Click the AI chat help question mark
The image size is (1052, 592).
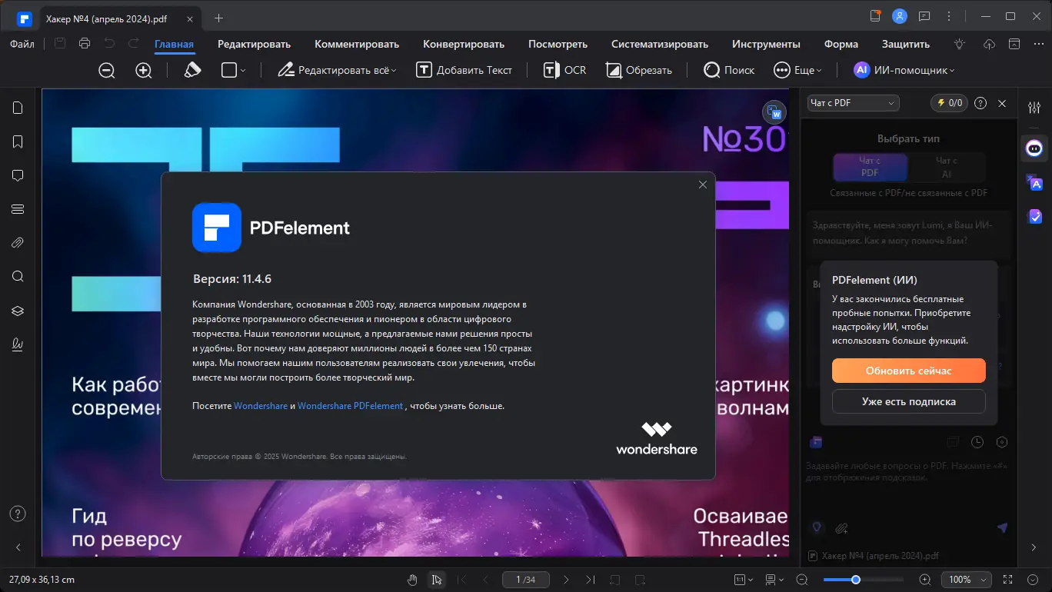(980, 103)
